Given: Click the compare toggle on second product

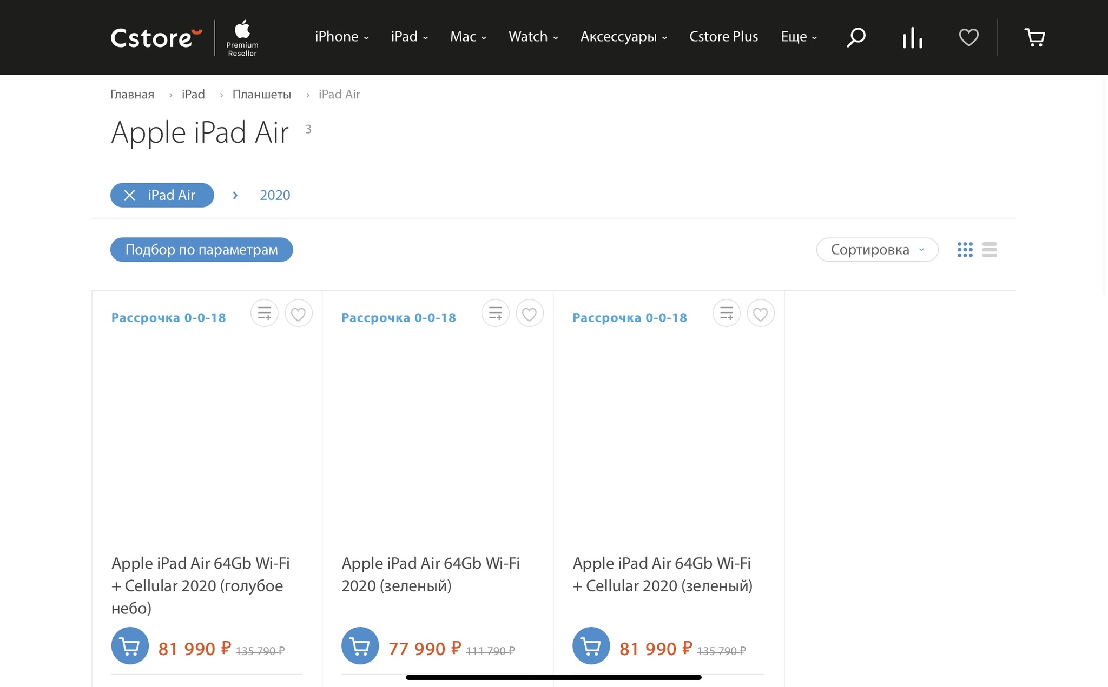Looking at the screenshot, I should click(495, 314).
